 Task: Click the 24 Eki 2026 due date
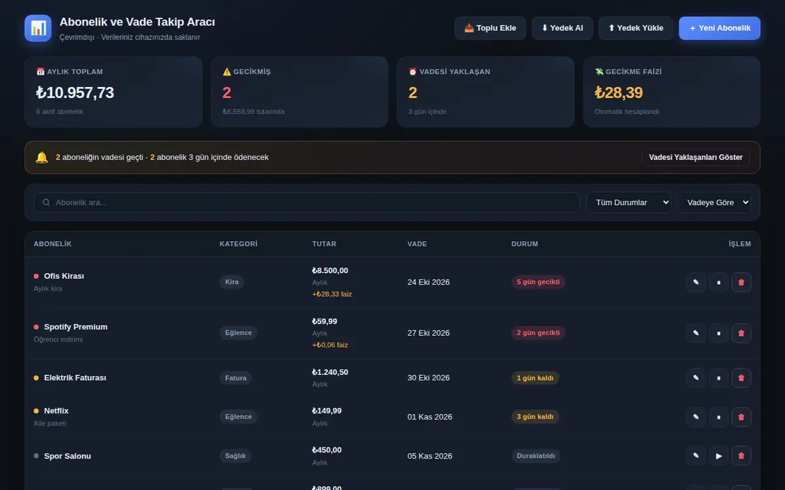pyautogui.click(x=428, y=282)
